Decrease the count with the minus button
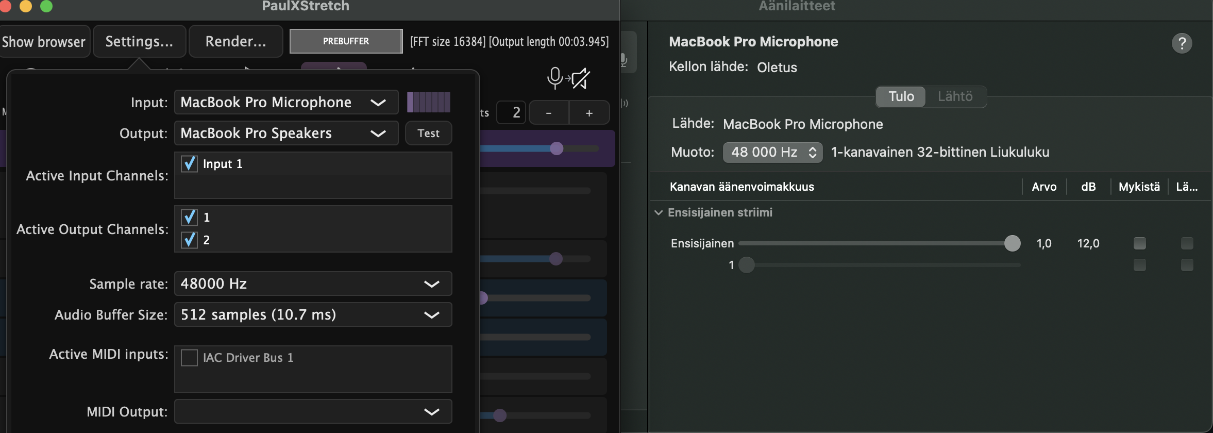 point(549,112)
